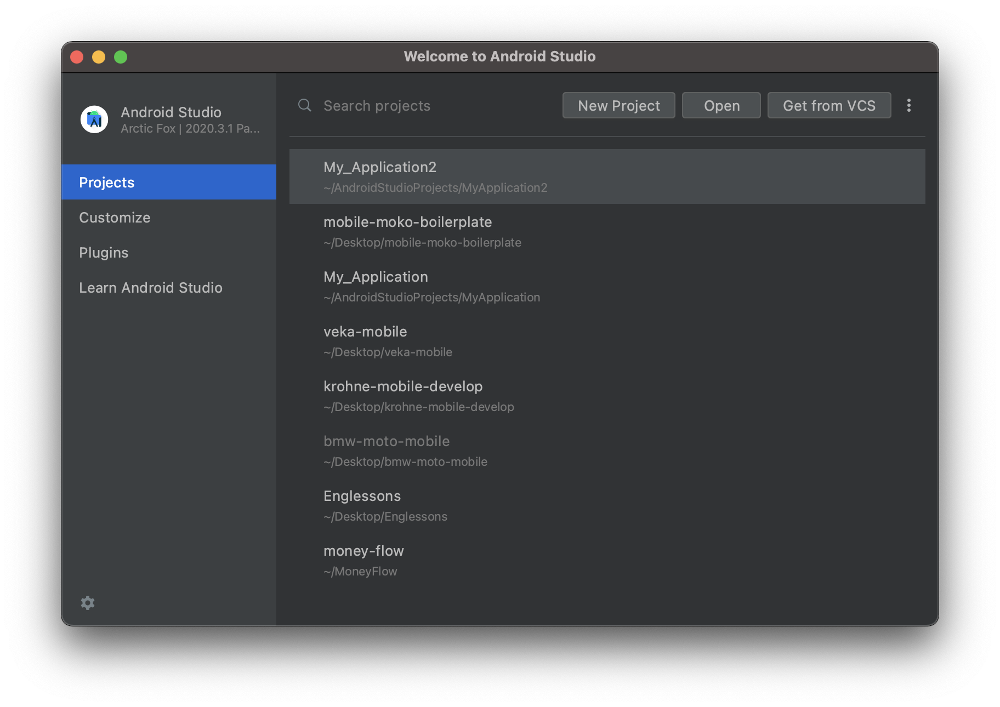1000x707 pixels.
Task: Select the Projects tab in sidebar
Action: tap(169, 182)
